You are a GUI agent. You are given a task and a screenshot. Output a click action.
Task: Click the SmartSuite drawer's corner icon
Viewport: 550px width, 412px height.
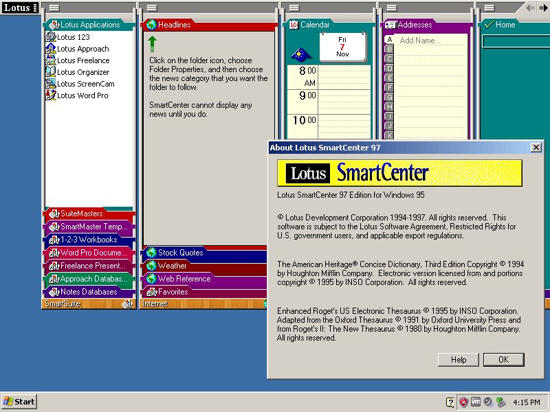(x=127, y=304)
